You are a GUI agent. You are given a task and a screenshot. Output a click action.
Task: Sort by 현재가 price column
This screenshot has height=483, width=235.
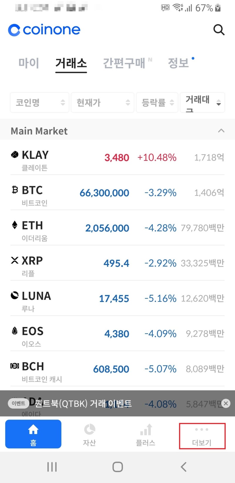(x=103, y=103)
